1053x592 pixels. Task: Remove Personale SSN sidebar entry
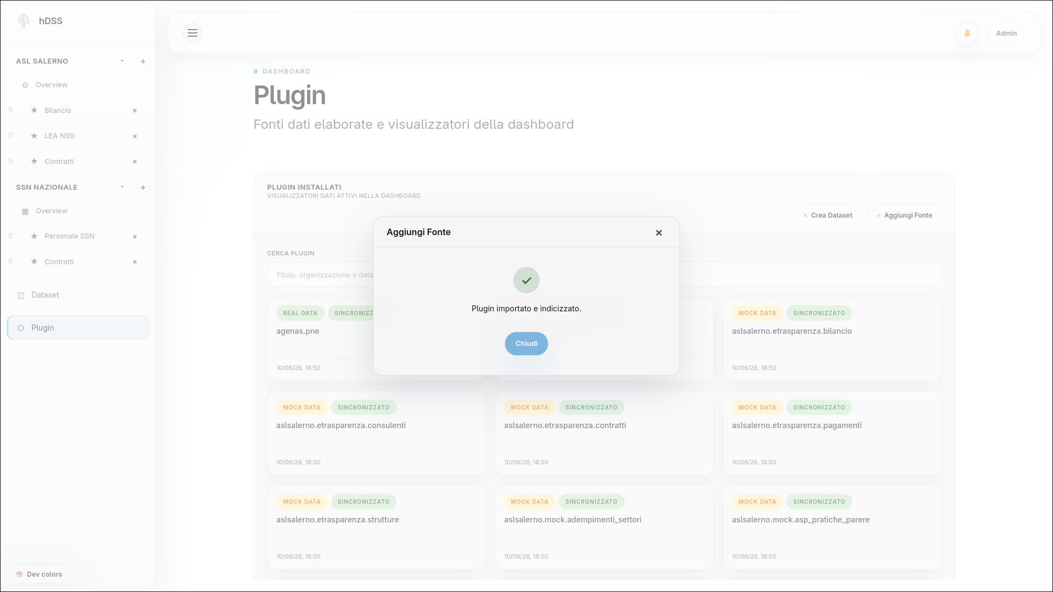coord(134,237)
